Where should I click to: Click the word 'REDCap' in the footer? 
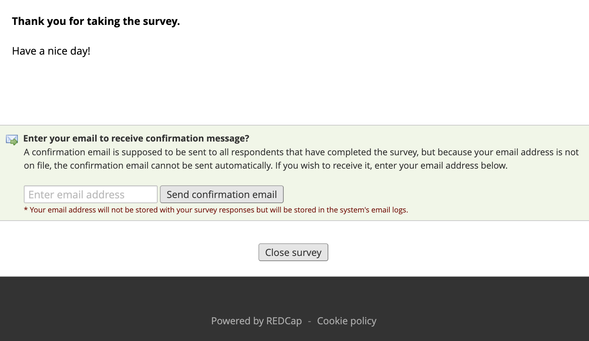(284, 321)
